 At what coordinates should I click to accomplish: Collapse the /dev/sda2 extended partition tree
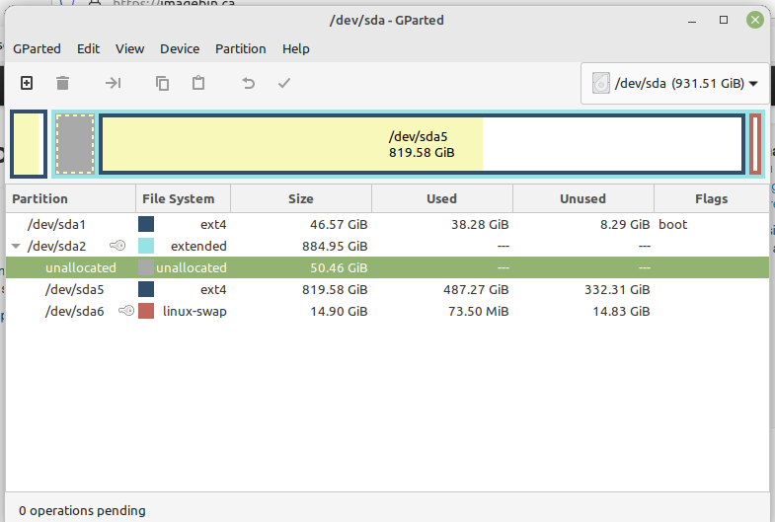tap(16, 246)
